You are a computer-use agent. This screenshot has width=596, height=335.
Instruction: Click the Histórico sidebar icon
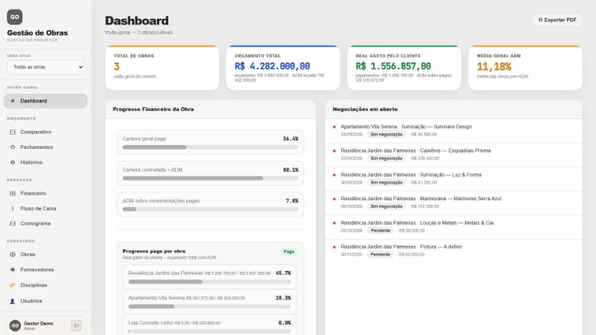pos(13,162)
